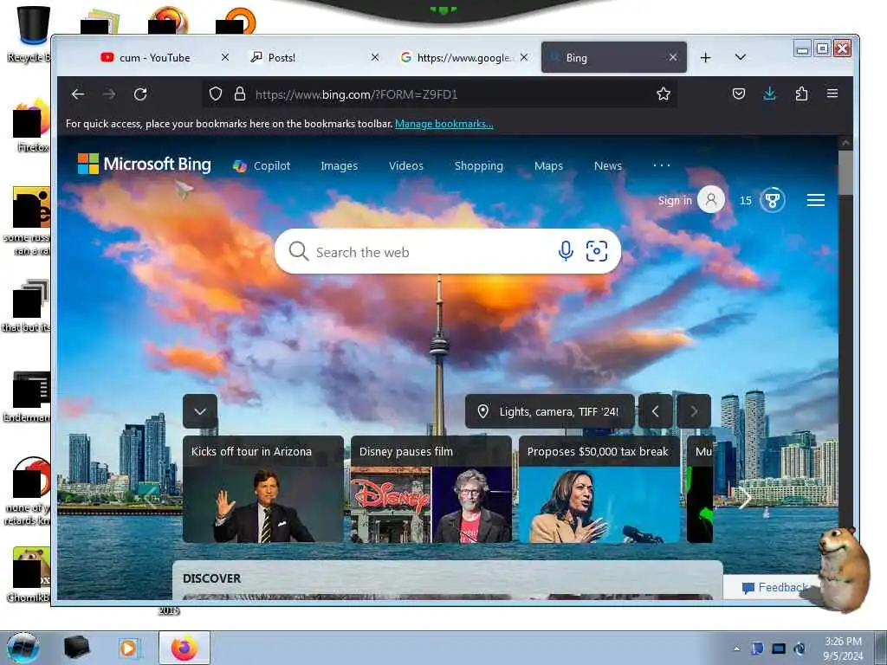Click the Microsoft Bing logo
Screen dimensions: 887x665
pyautogui.click(x=145, y=164)
